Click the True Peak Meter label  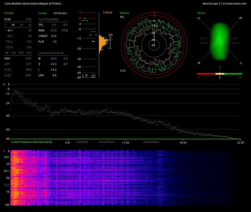[x=48, y=19]
